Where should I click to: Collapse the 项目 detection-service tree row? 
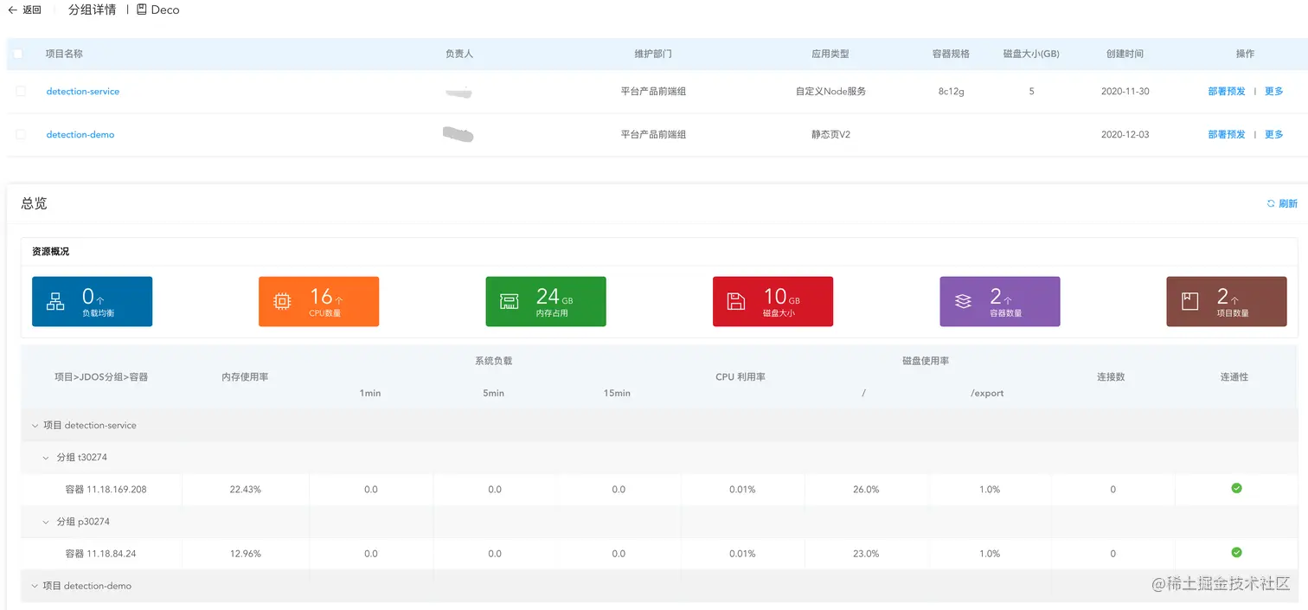[x=35, y=425]
